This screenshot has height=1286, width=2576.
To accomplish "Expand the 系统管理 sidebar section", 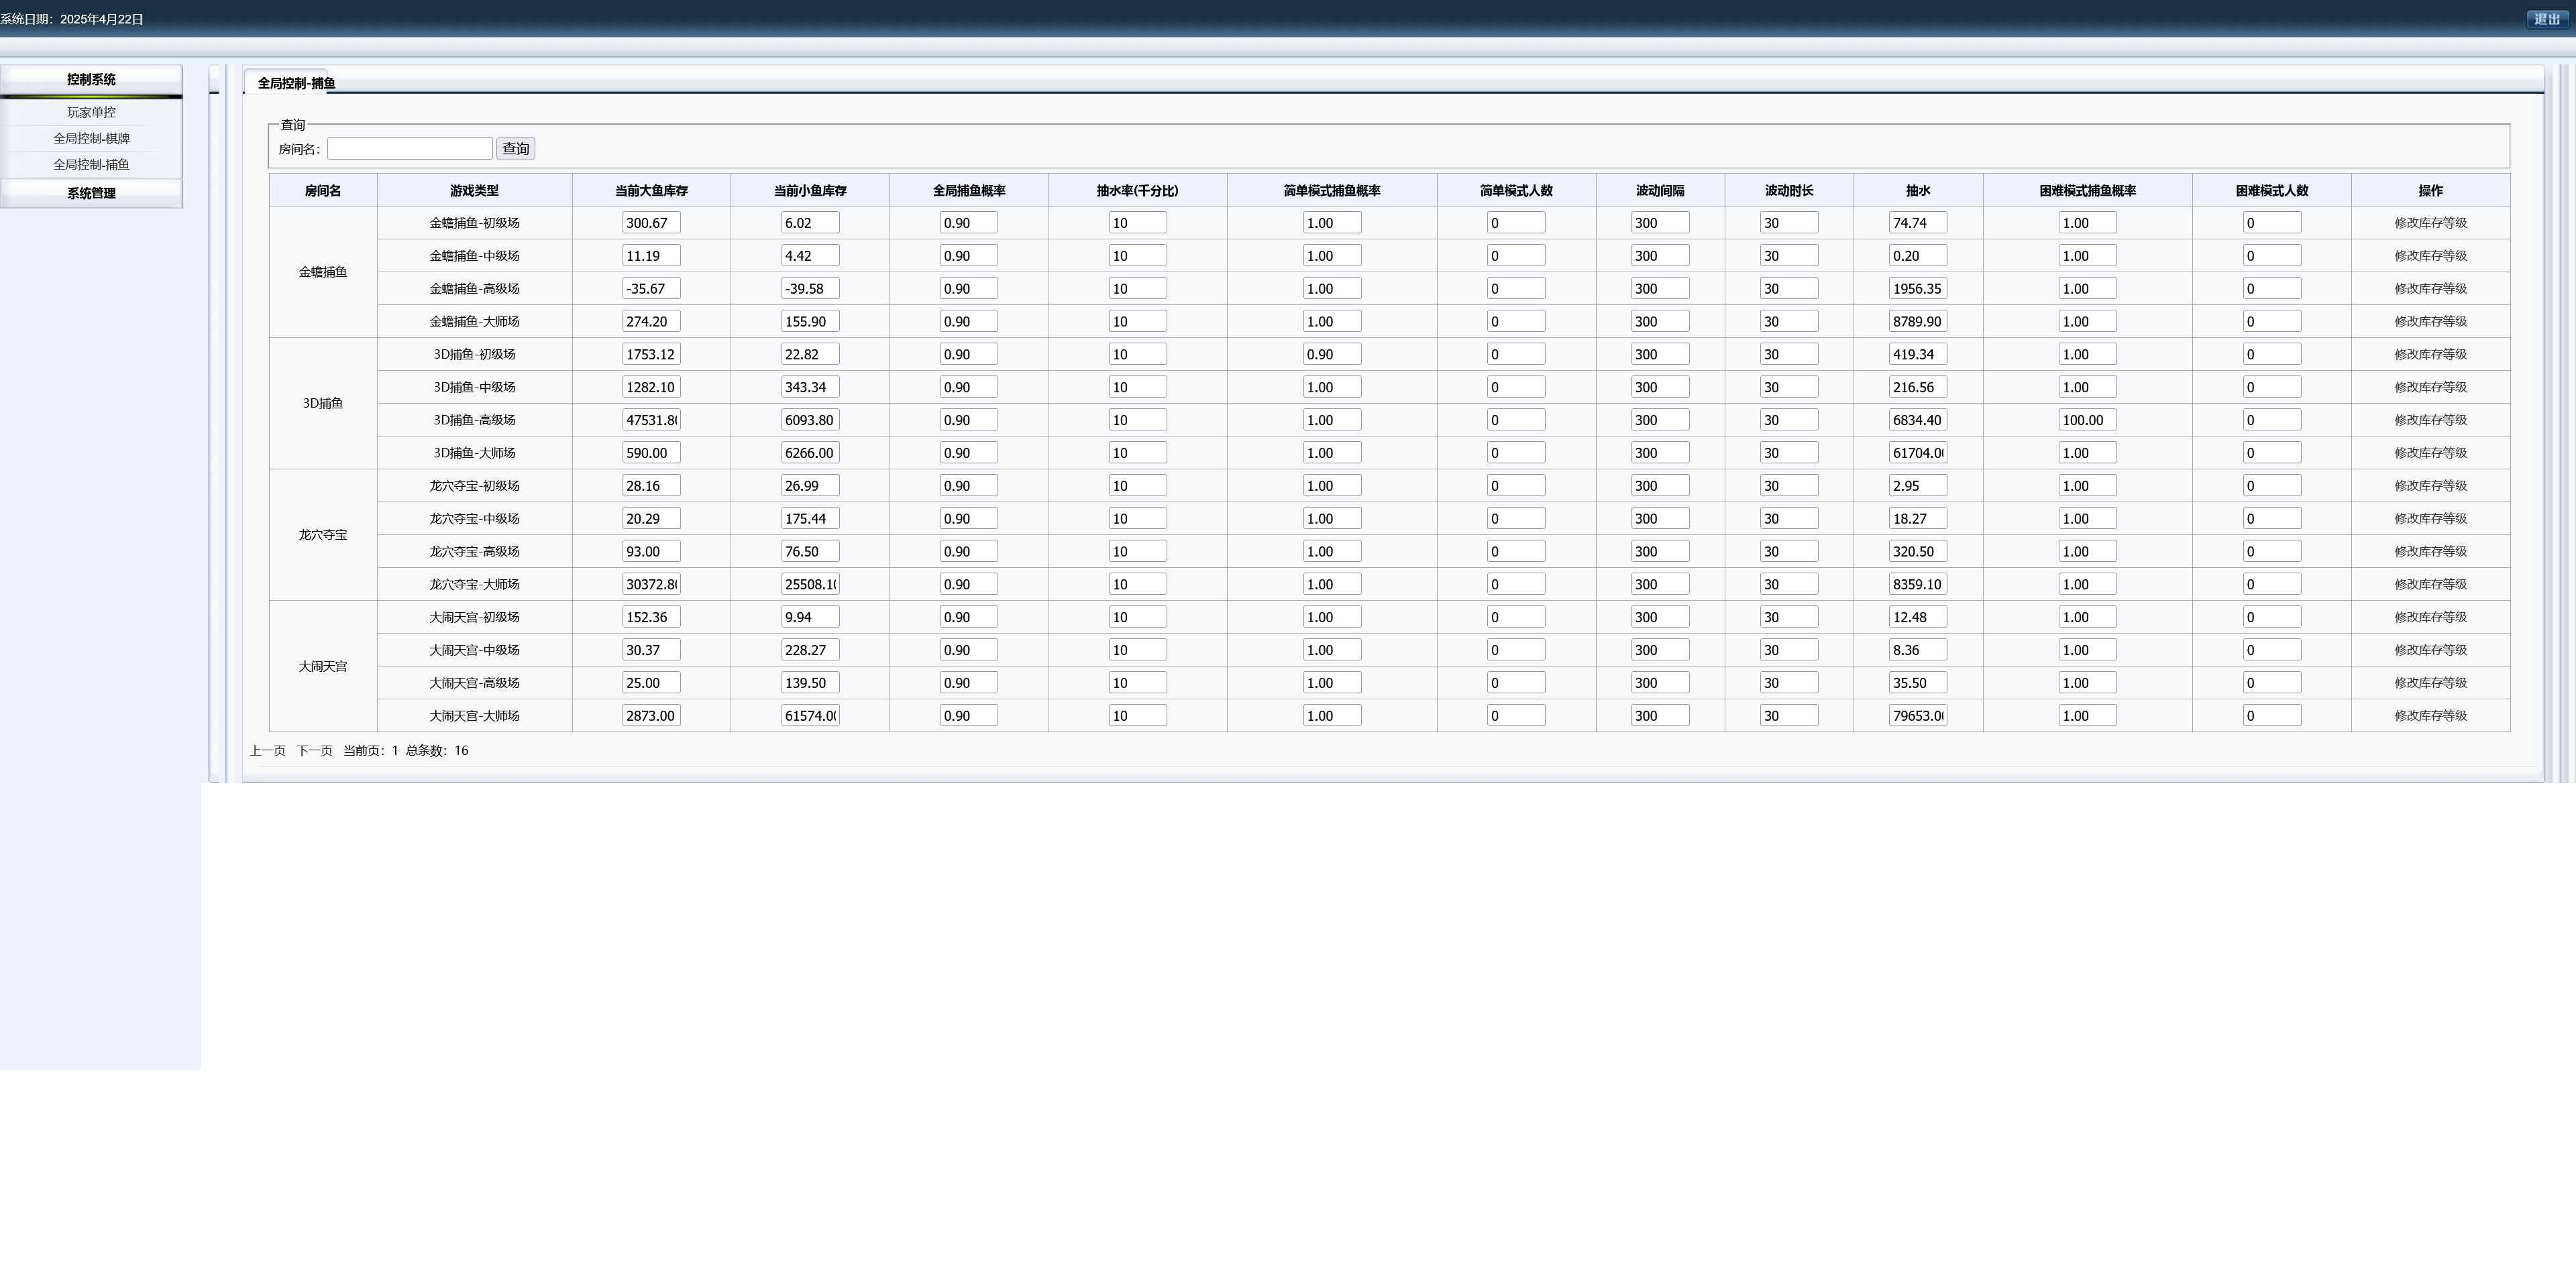I will point(91,193).
